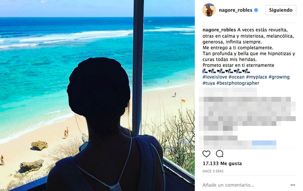Open the #ocean hashtag
303x191 pixels.
pos(237,77)
